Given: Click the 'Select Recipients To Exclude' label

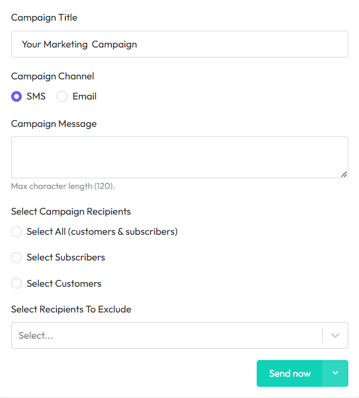Looking at the screenshot, I should 71,309.
